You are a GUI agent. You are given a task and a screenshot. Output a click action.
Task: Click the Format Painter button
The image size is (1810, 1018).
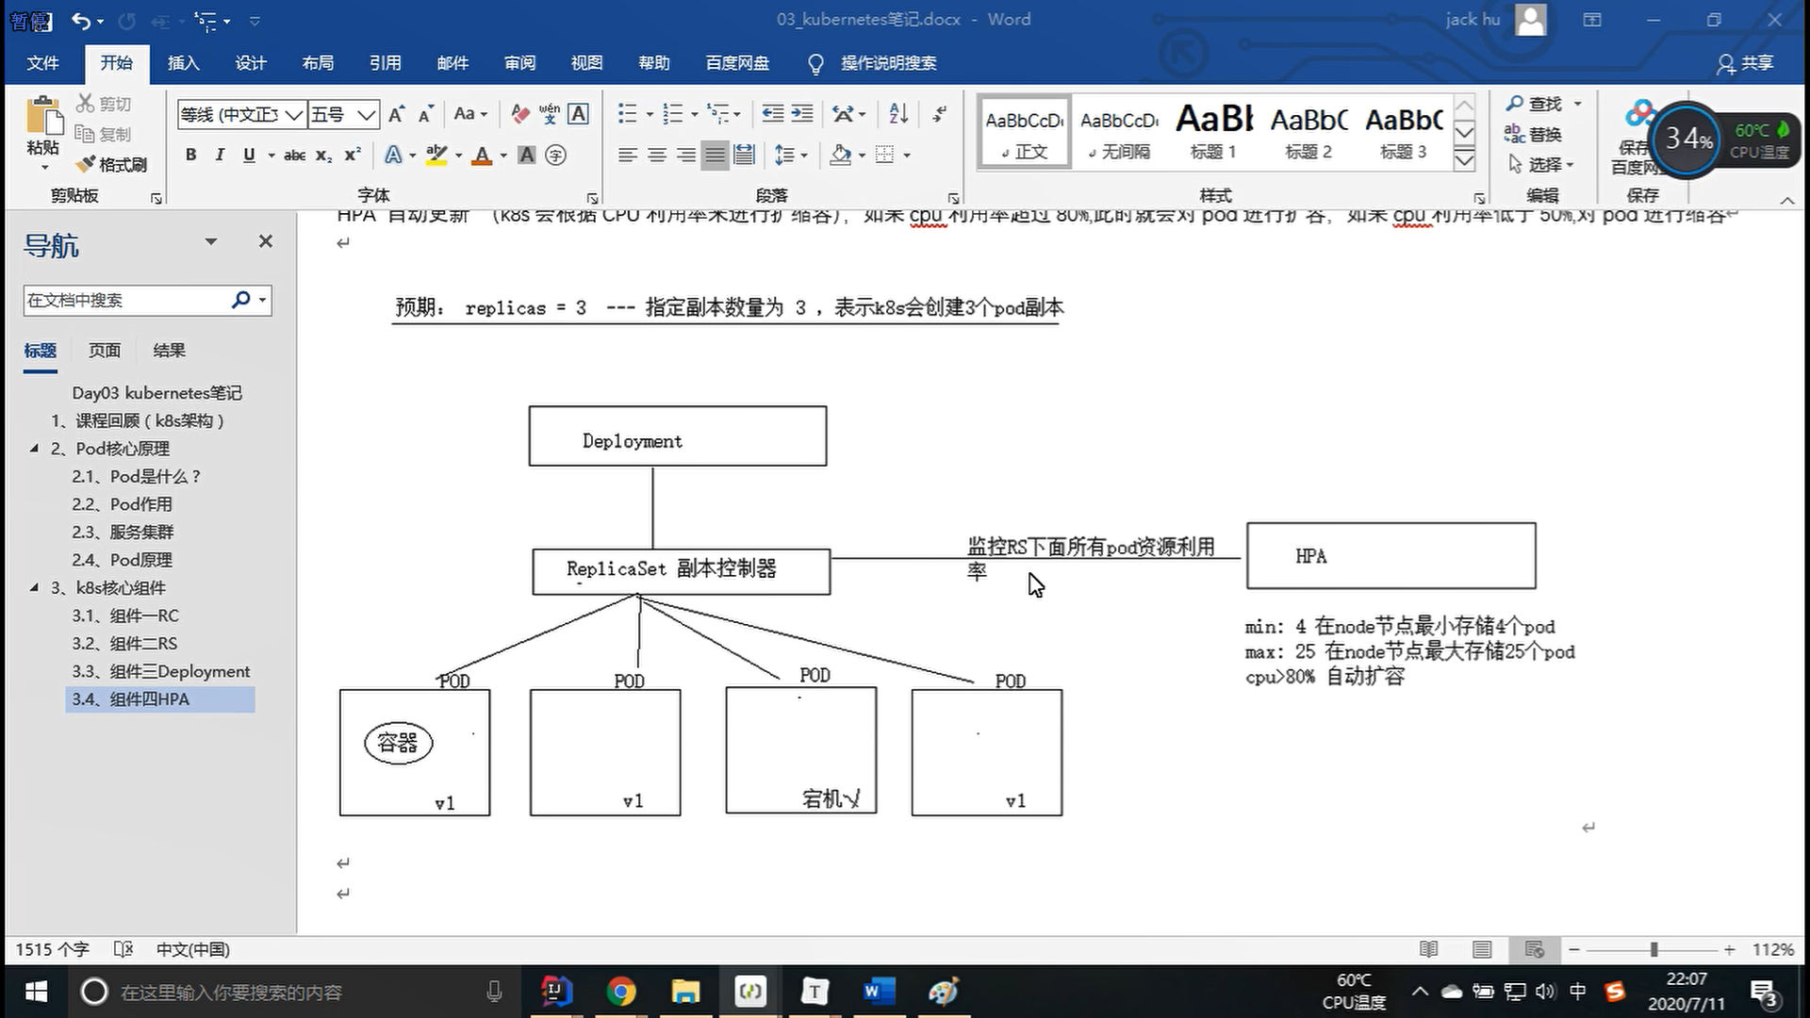(112, 165)
